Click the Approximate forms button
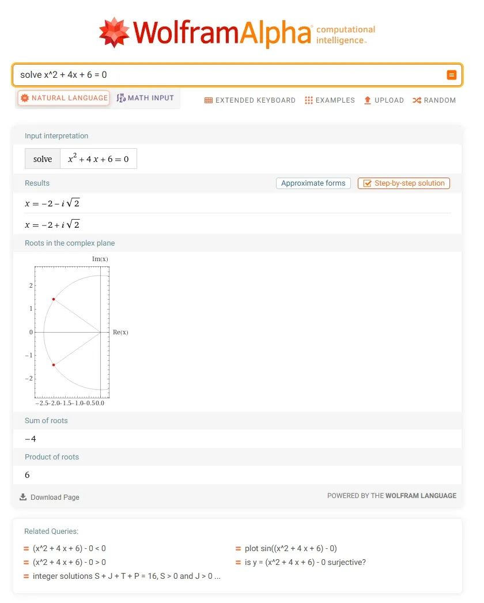The width and height of the screenshot is (484, 603). pyautogui.click(x=313, y=183)
